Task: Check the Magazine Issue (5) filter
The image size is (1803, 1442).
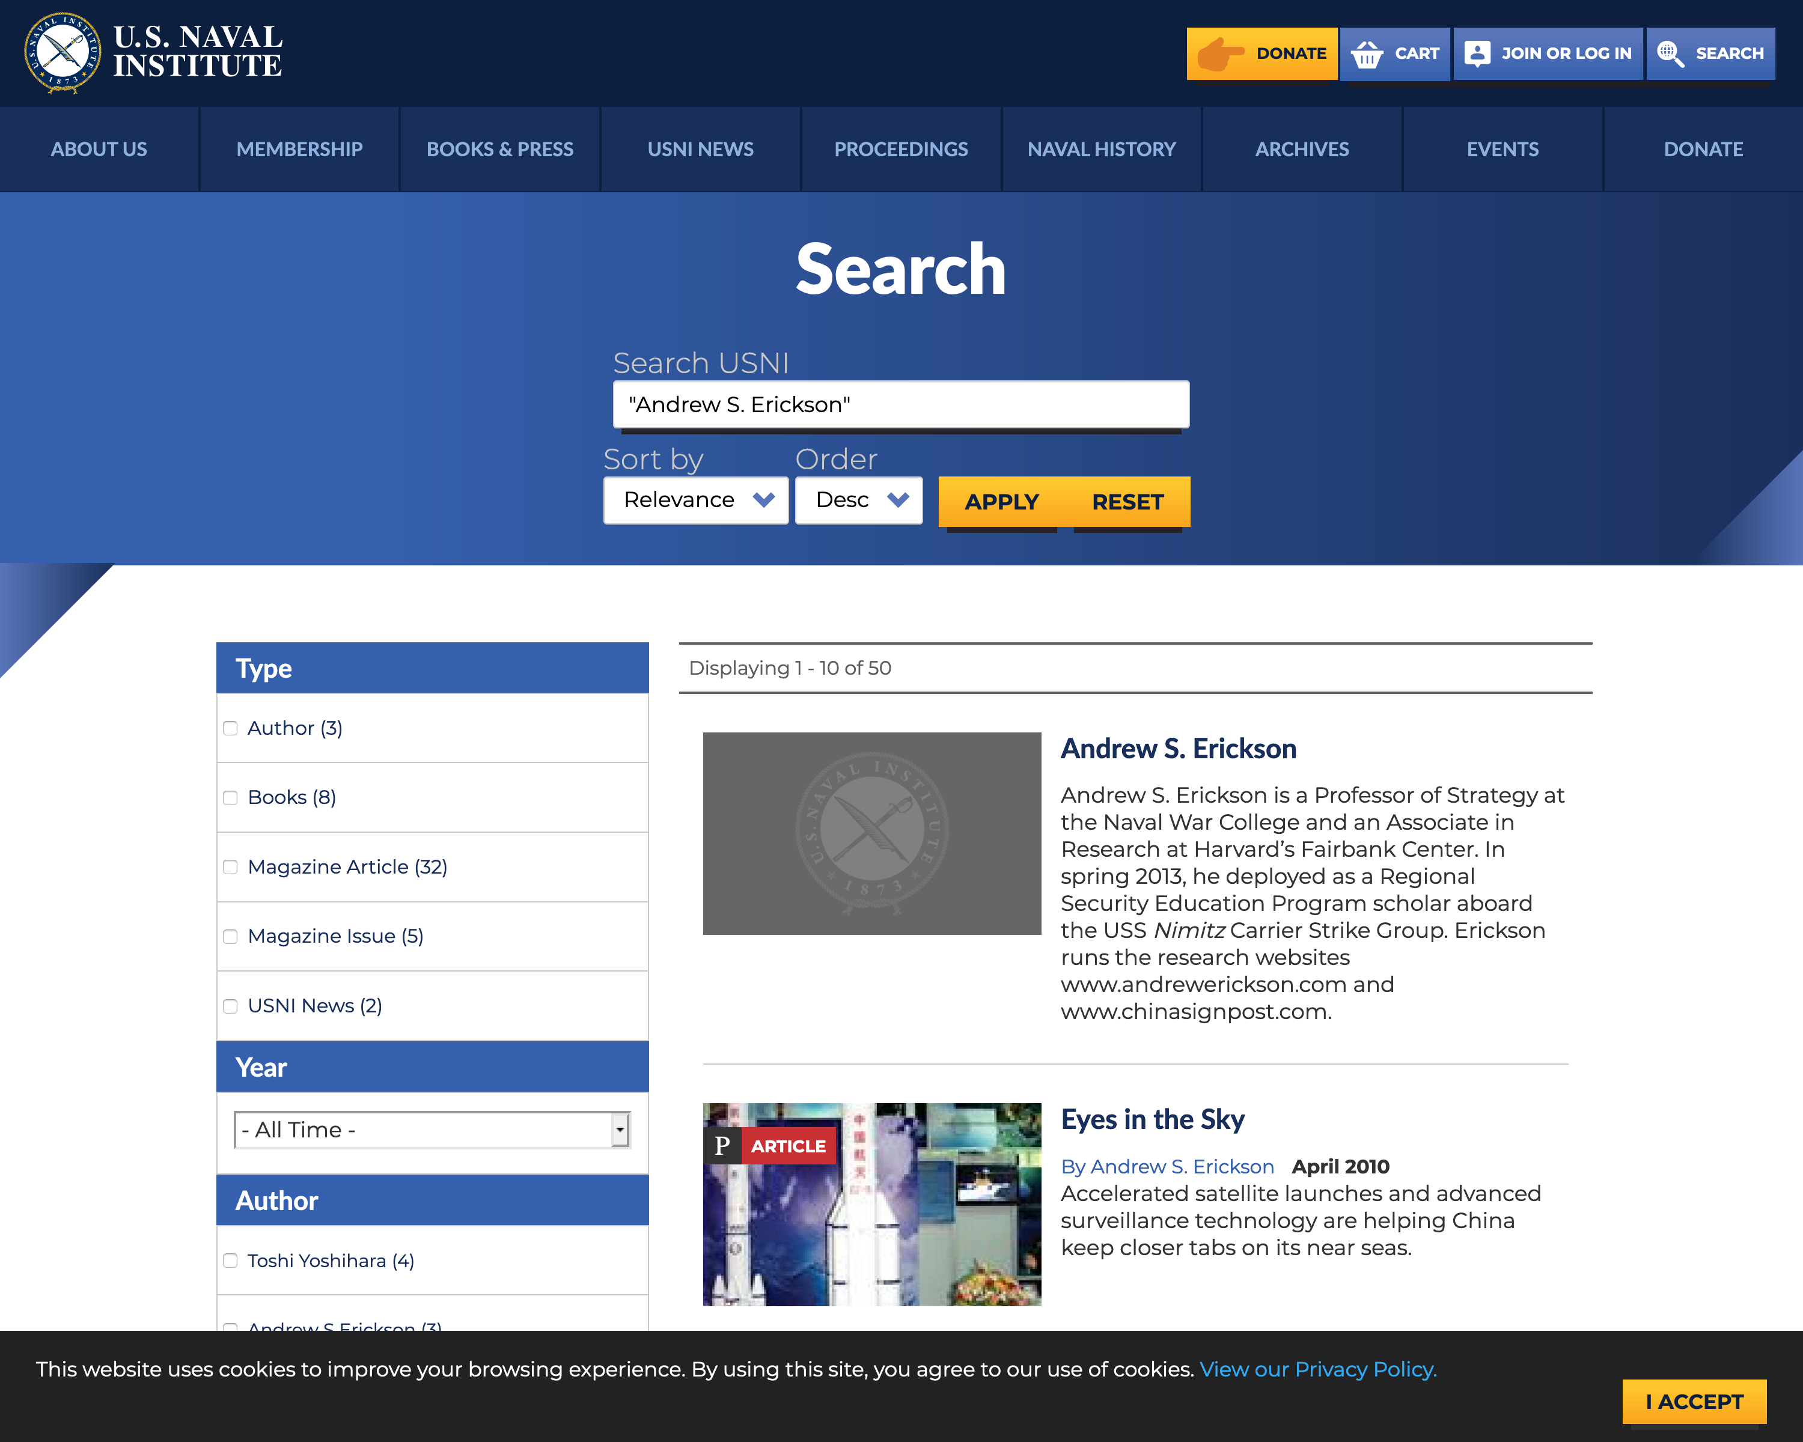Action: [x=230, y=936]
